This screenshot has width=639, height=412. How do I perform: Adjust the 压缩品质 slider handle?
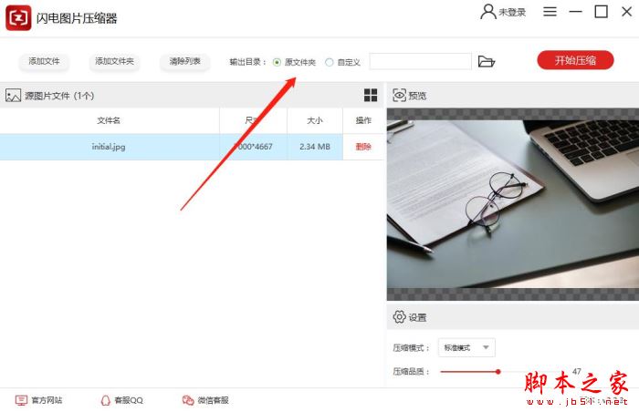[498, 371]
